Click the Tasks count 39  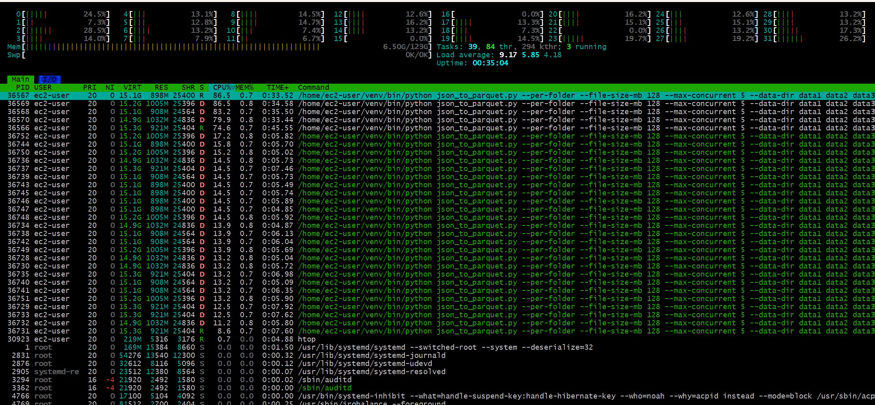point(472,47)
